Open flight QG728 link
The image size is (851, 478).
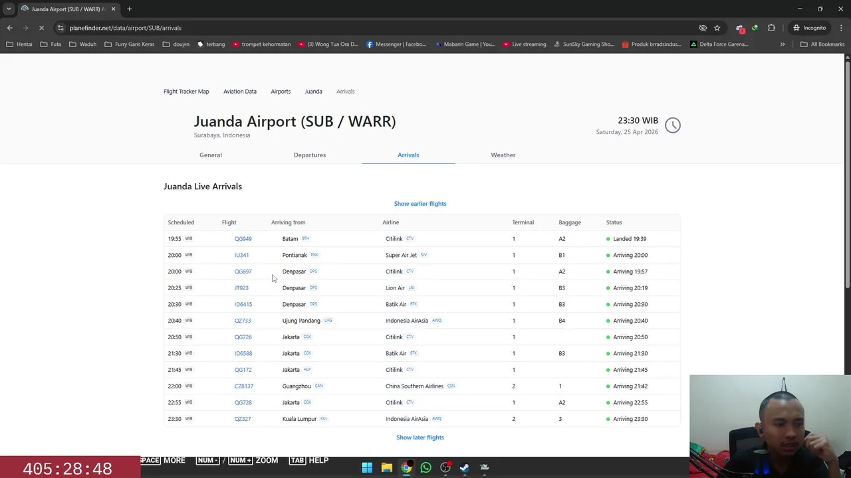point(243,402)
